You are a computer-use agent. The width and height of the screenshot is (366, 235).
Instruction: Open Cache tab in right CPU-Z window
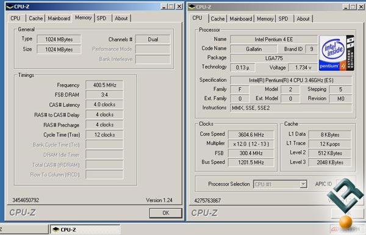click(218, 19)
